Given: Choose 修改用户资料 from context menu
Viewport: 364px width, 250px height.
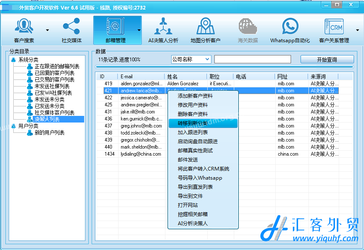Looking at the screenshot, I should 203,105.
